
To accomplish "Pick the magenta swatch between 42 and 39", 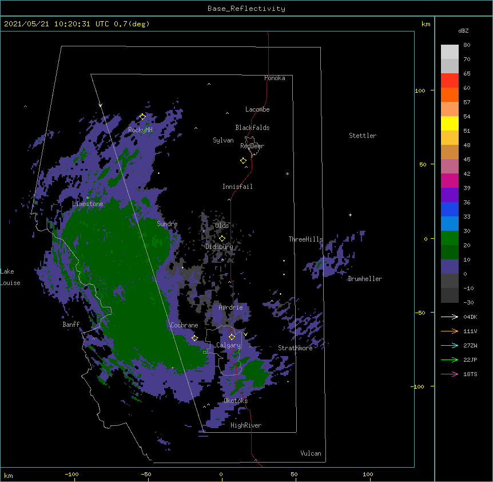I will click(450, 180).
